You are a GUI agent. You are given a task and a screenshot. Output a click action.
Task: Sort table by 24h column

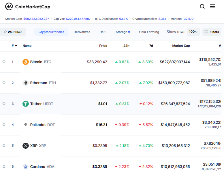point(126,46)
